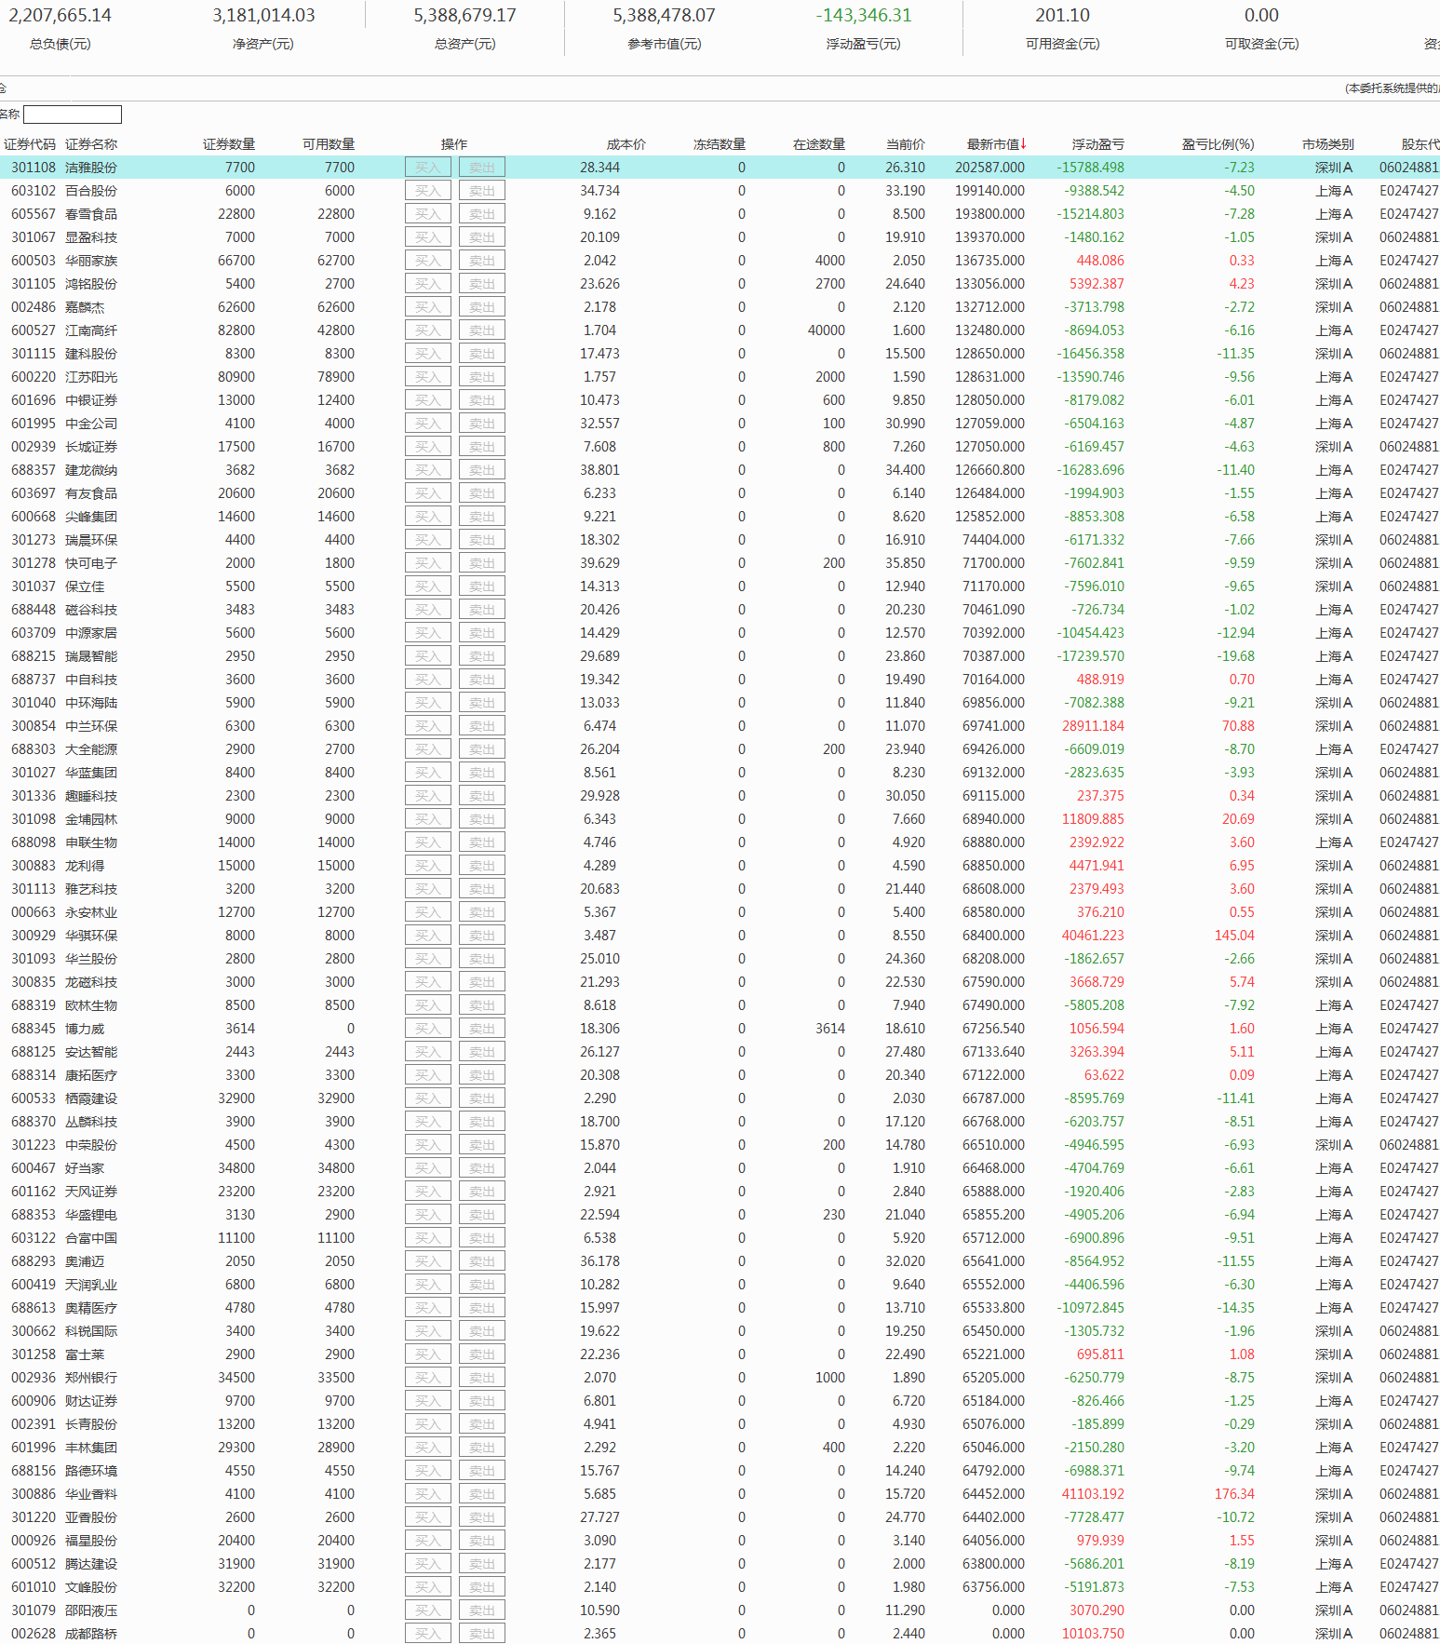The height and width of the screenshot is (1644, 1440).
Task: Click the 名称 search input field
Action: click(73, 115)
